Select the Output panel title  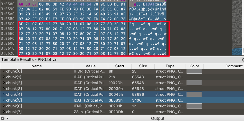157,118
